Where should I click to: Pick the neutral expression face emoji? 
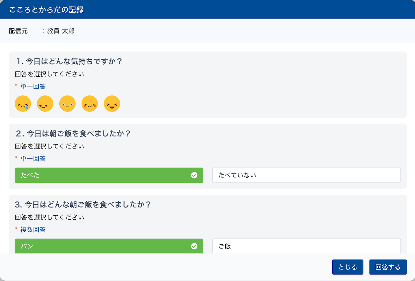click(67, 104)
